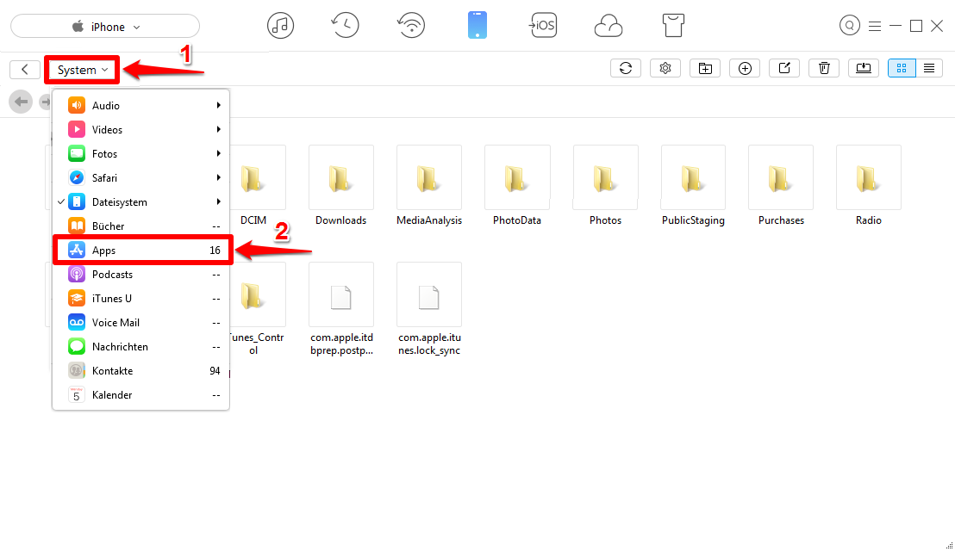Select Videos in the category menu
This screenshot has width=955, height=551.
140,129
